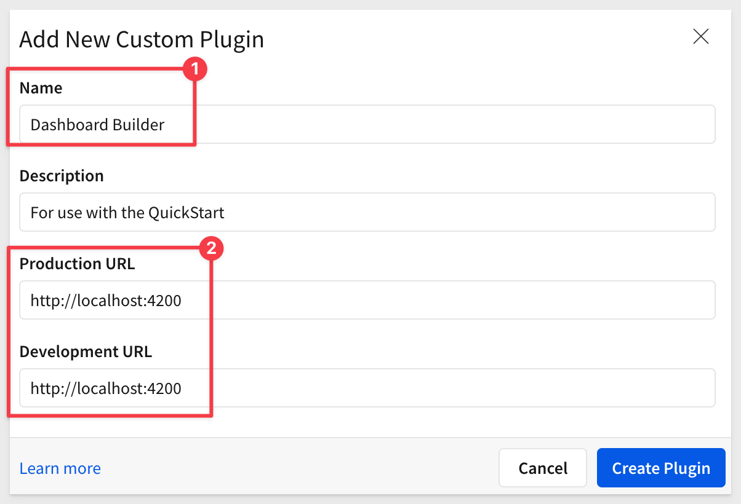The height and width of the screenshot is (504, 741).
Task: Focus the Description input field
Action: 431,213
